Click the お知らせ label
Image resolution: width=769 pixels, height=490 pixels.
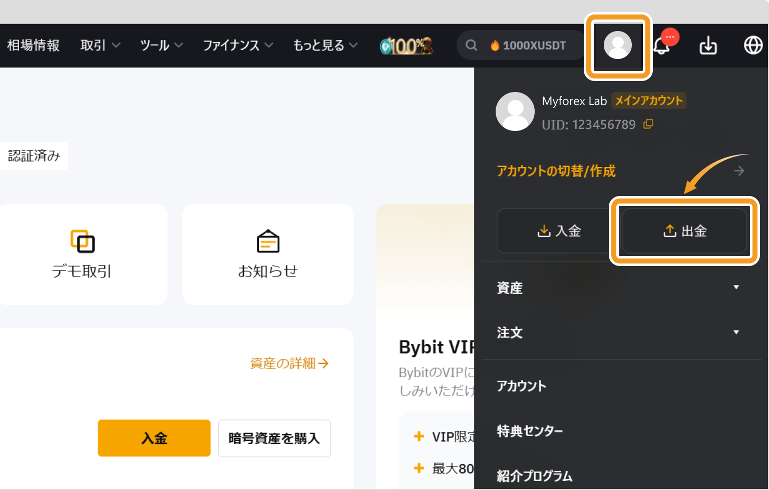click(x=268, y=271)
